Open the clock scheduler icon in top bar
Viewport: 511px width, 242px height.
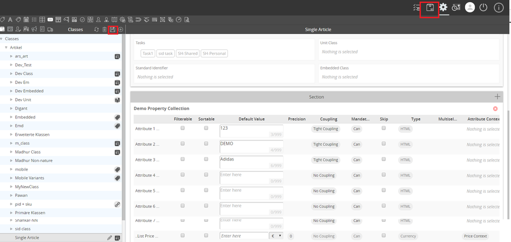point(456,8)
